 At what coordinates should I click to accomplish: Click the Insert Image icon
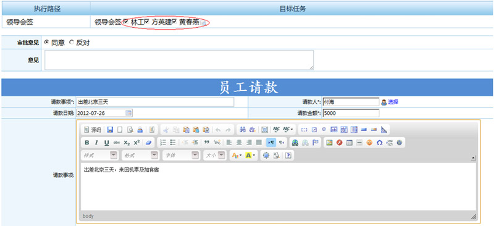(x=329, y=143)
